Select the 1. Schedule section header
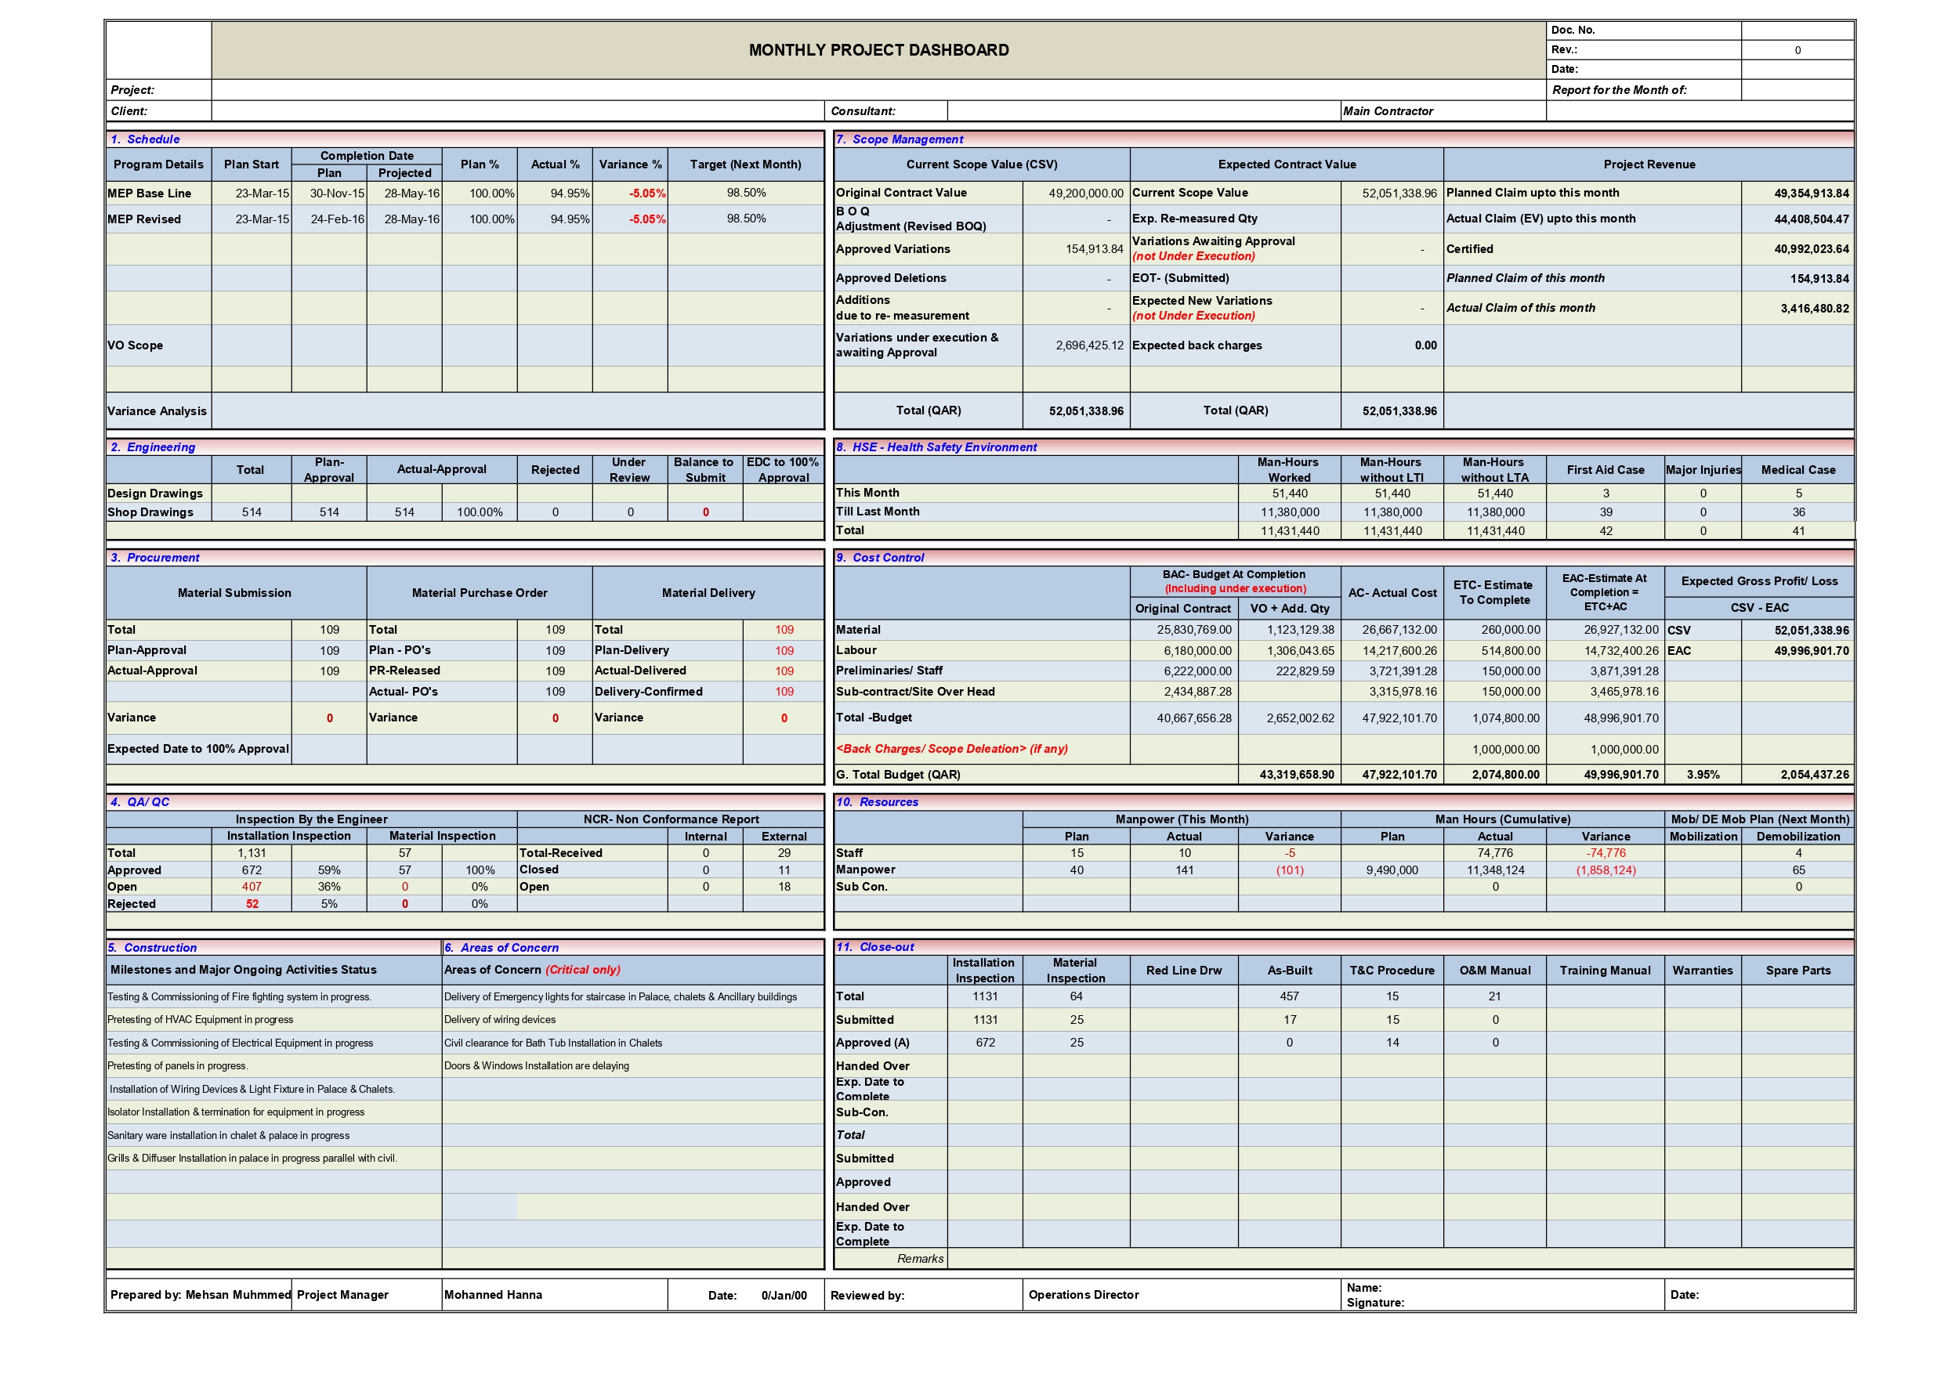The width and height of the screenshot is (1944, 1374). pyautogui.click(x=144, y=139)
